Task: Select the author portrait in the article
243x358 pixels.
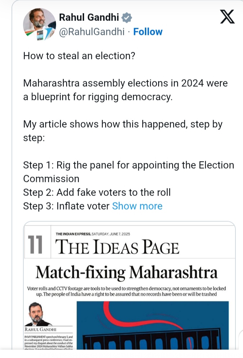Action: pyautogui.click(x=38, y=314)
